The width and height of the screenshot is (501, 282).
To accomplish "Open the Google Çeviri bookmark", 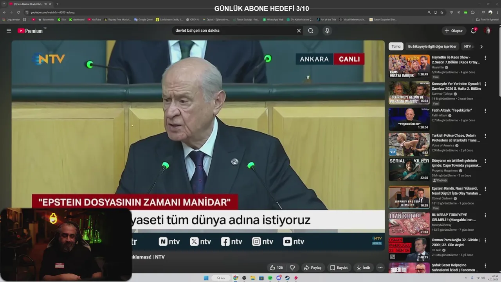I will point(143,19).
